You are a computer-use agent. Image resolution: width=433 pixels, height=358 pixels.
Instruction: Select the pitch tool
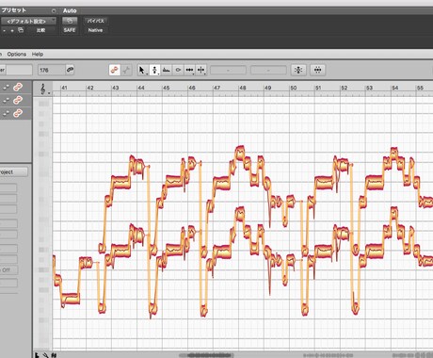point(154,70)
